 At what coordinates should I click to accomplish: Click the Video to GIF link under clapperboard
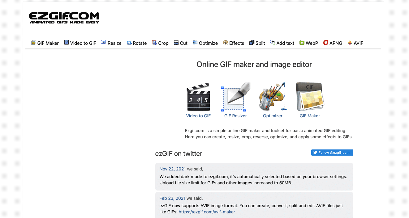(198, 116)
